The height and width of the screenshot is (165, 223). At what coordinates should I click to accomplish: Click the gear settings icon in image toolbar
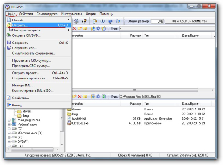98,28
